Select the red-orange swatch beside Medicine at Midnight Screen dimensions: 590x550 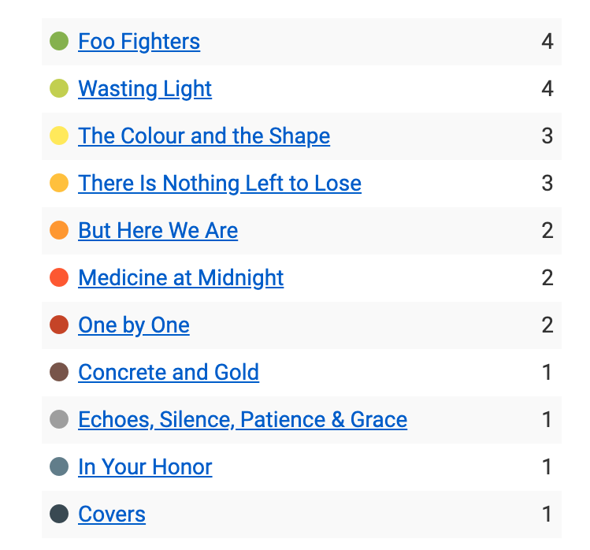pos(59,277)
